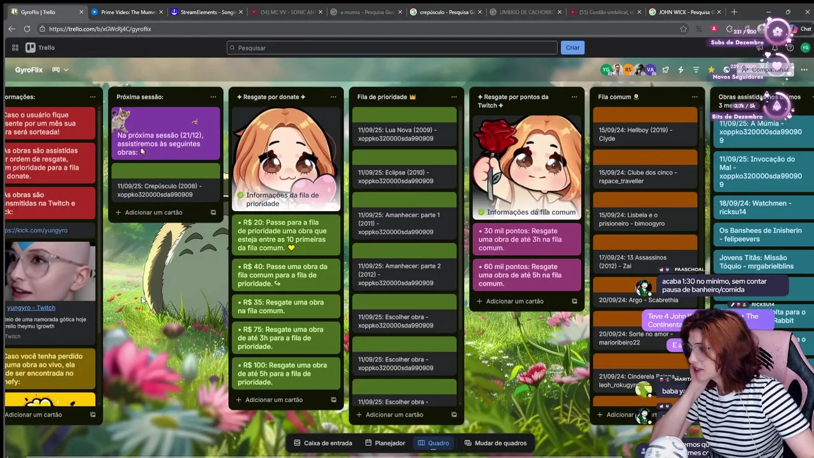Open the YG account avatar menu
Screen dimensions: 814x458
pyautogui.click(x=805, y=48)
